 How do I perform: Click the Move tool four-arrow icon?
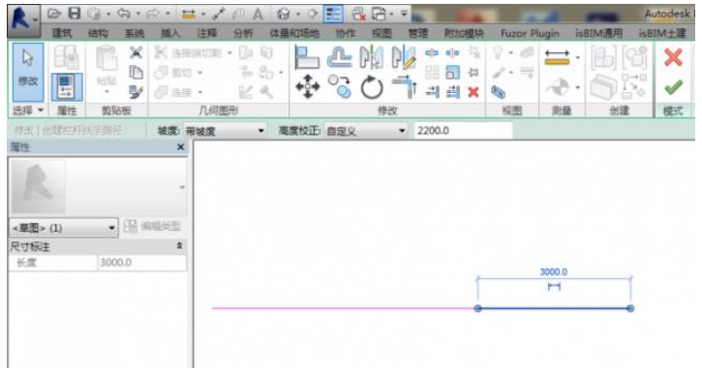pyautogui.click(x=308, y=87)
